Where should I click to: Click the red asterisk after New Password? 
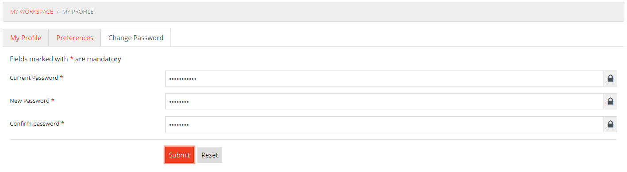(x=53, y=101)
